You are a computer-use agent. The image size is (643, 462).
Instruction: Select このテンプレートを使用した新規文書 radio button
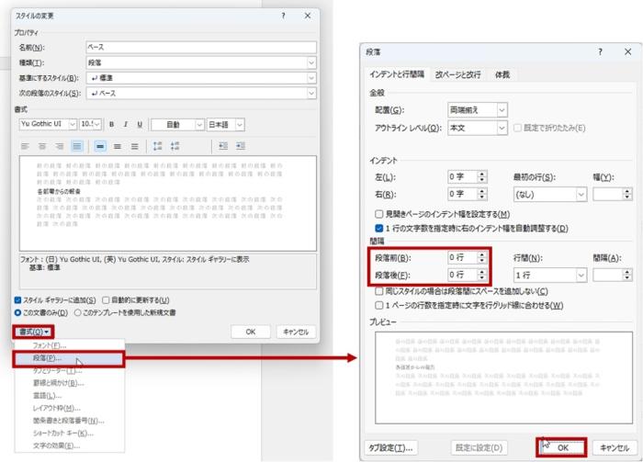pos(77,312)
